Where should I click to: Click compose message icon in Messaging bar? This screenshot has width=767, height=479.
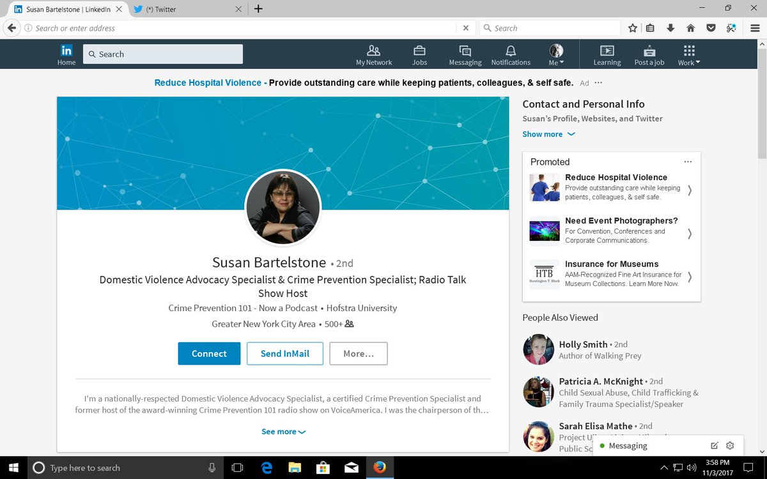(x=715, y=446)
